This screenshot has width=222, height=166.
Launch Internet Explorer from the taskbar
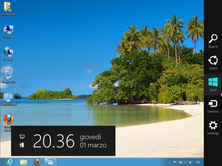10,162
